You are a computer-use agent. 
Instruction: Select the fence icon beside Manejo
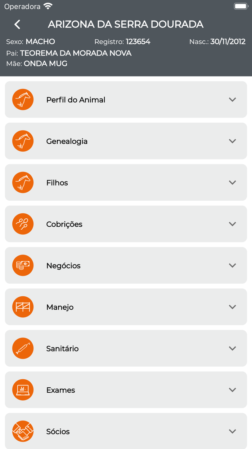tap(23, 307)
